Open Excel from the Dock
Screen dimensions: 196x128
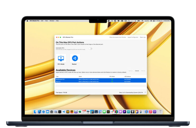coord(80,112)
